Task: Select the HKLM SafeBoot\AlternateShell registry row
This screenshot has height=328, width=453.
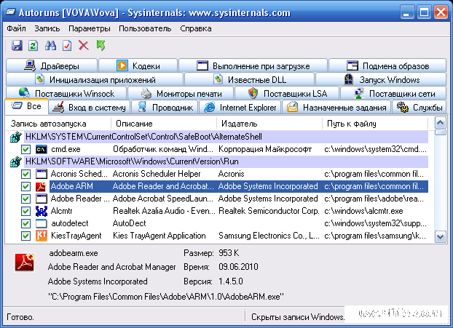Action: pos(227,137)
